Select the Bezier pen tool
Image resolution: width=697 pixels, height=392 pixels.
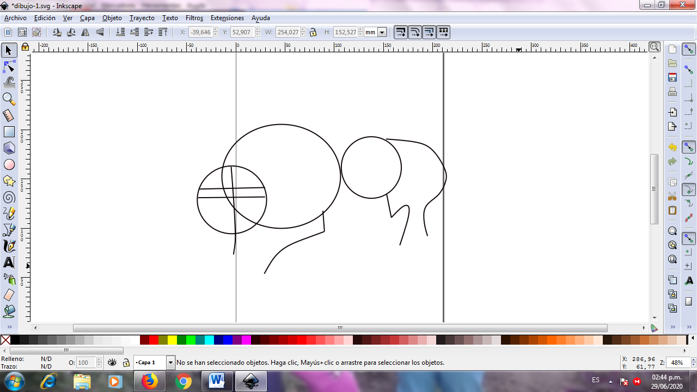(x=9, y=230)
